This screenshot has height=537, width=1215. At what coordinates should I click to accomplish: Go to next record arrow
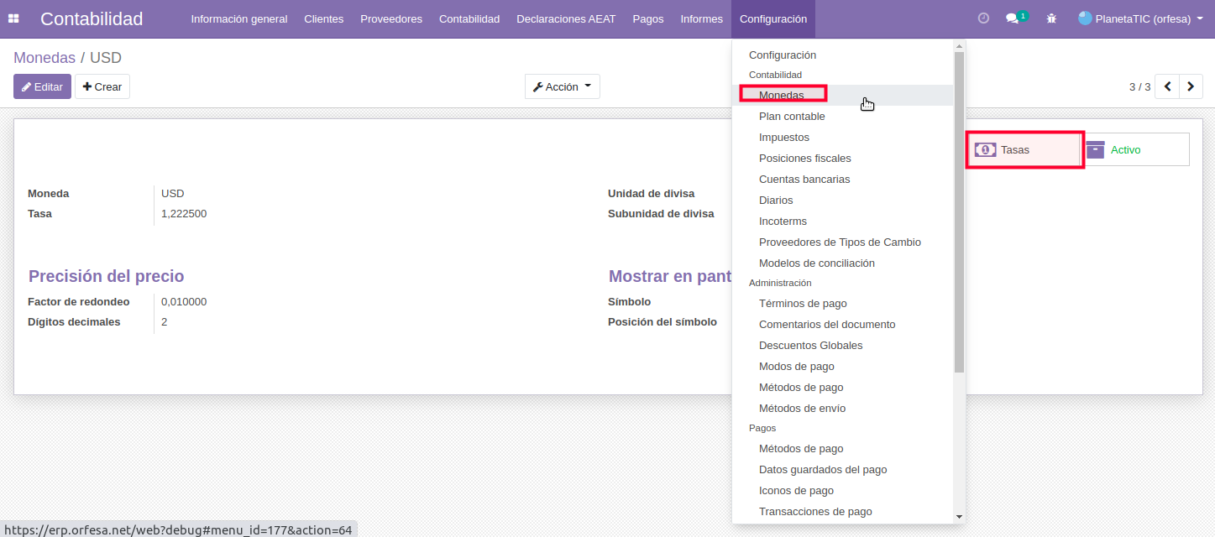pyautogui.click(x=1191, y=86)
